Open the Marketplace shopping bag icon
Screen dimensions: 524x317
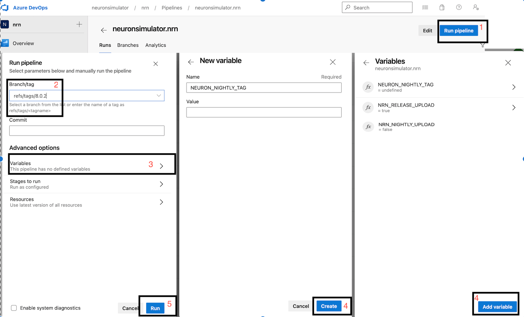(x=442, y=7)
